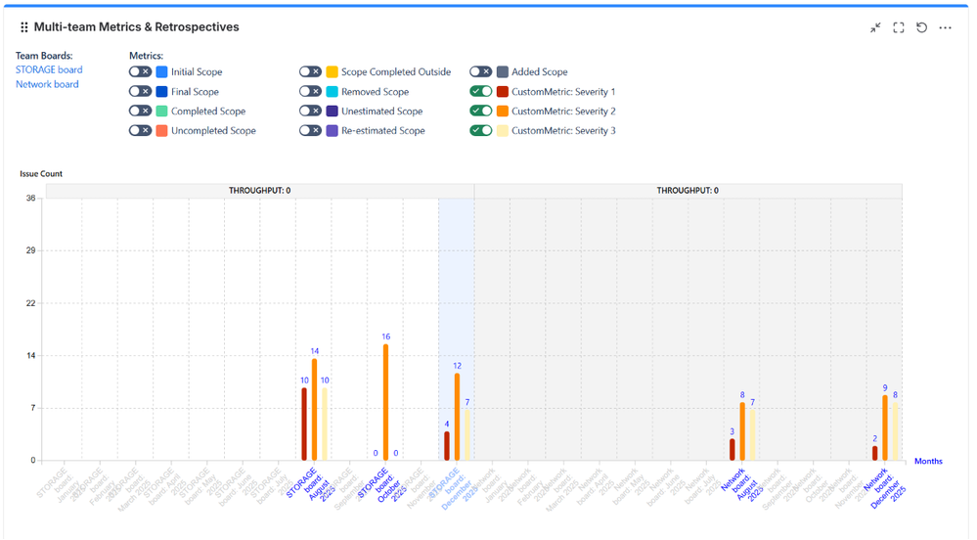The image size is (977, 540).
Task: Select the STORAGE board October 2025 axis label
Action: [381, 486]
